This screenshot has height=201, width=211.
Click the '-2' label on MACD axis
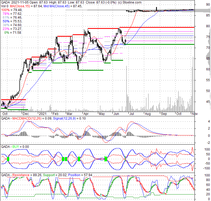coord(209,143)
